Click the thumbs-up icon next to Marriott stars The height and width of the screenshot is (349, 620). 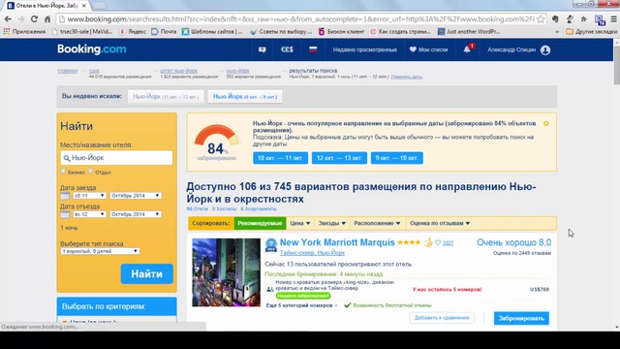[x=428, y=242]
